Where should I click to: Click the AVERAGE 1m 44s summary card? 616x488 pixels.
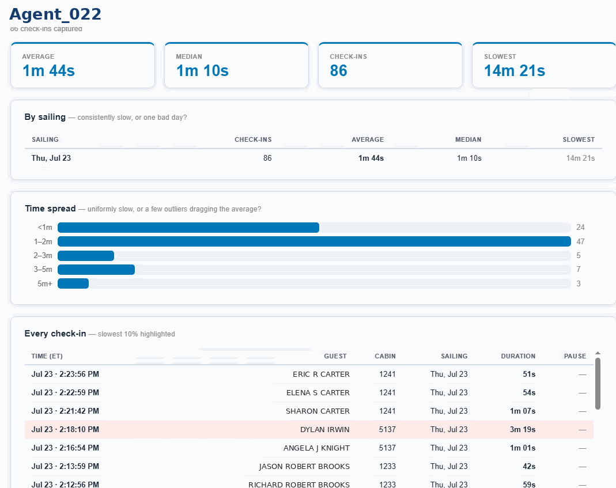tap(82, 65)
